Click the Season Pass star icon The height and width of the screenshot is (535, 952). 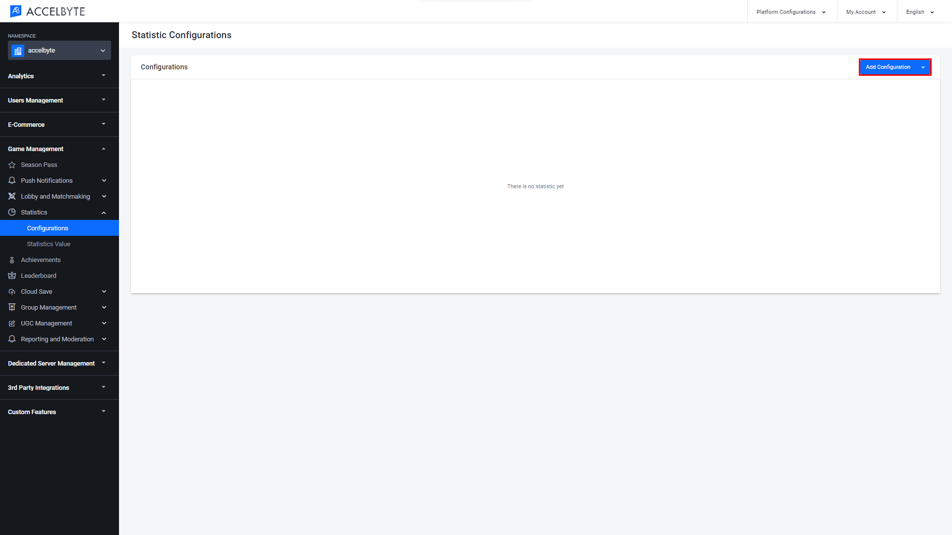coord(12,165)
